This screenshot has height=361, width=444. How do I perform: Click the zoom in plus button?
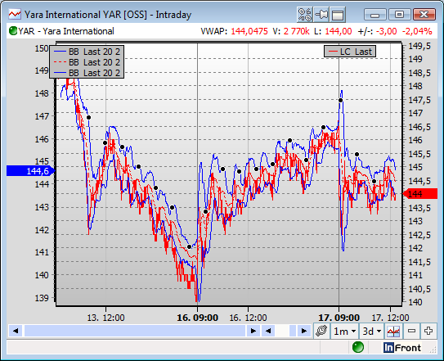click(x=428, y=331)
